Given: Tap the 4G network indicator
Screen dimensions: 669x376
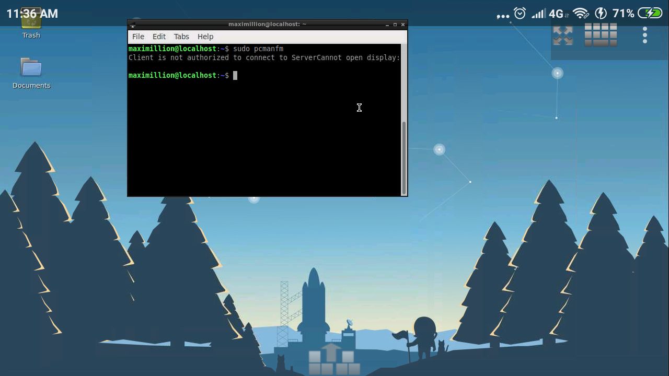Looking at the screenshot, I should click(556, 13).
